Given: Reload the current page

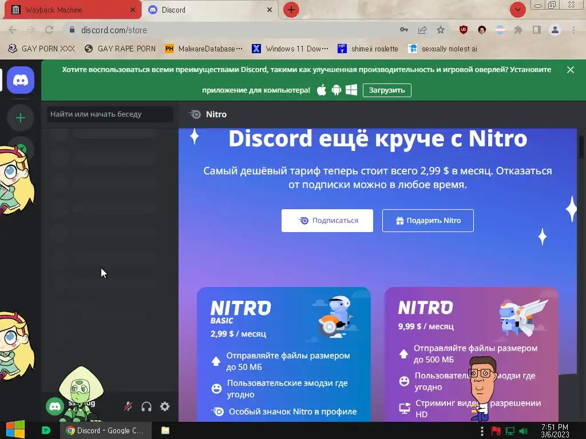Looking at the screenshot, I should (x=49, y=30).
